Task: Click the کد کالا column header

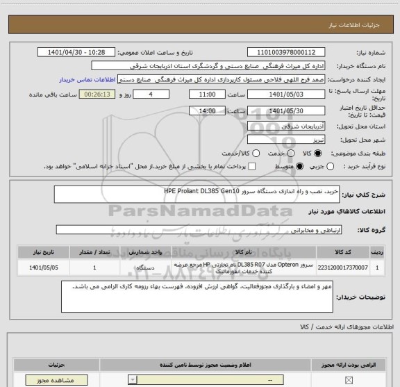Action: pos(343,252)
